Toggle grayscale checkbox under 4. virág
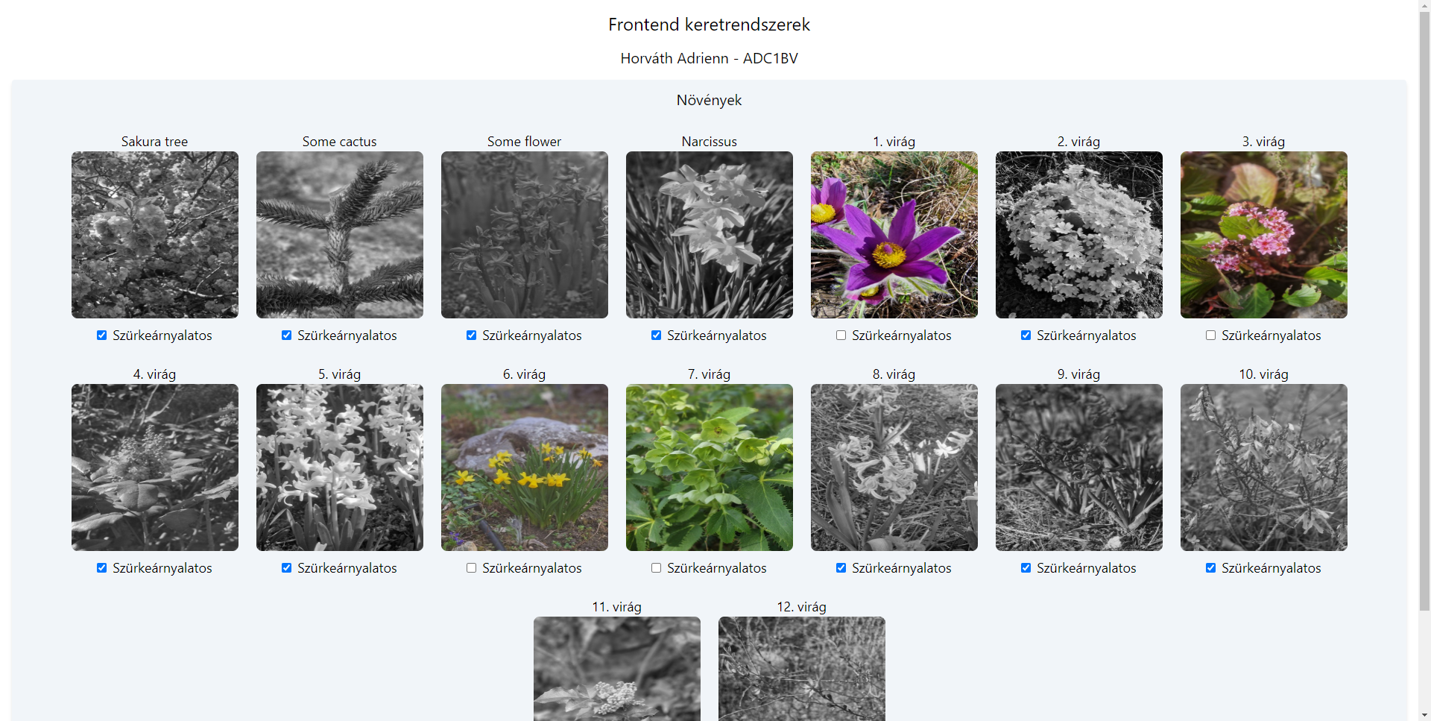 click(x=101, y=568)
